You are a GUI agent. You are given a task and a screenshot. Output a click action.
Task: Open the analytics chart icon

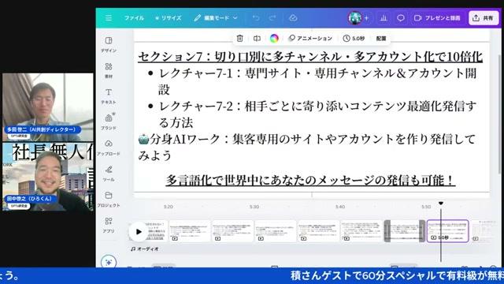[x=384, y=18]
